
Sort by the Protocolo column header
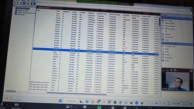[126, 15]
